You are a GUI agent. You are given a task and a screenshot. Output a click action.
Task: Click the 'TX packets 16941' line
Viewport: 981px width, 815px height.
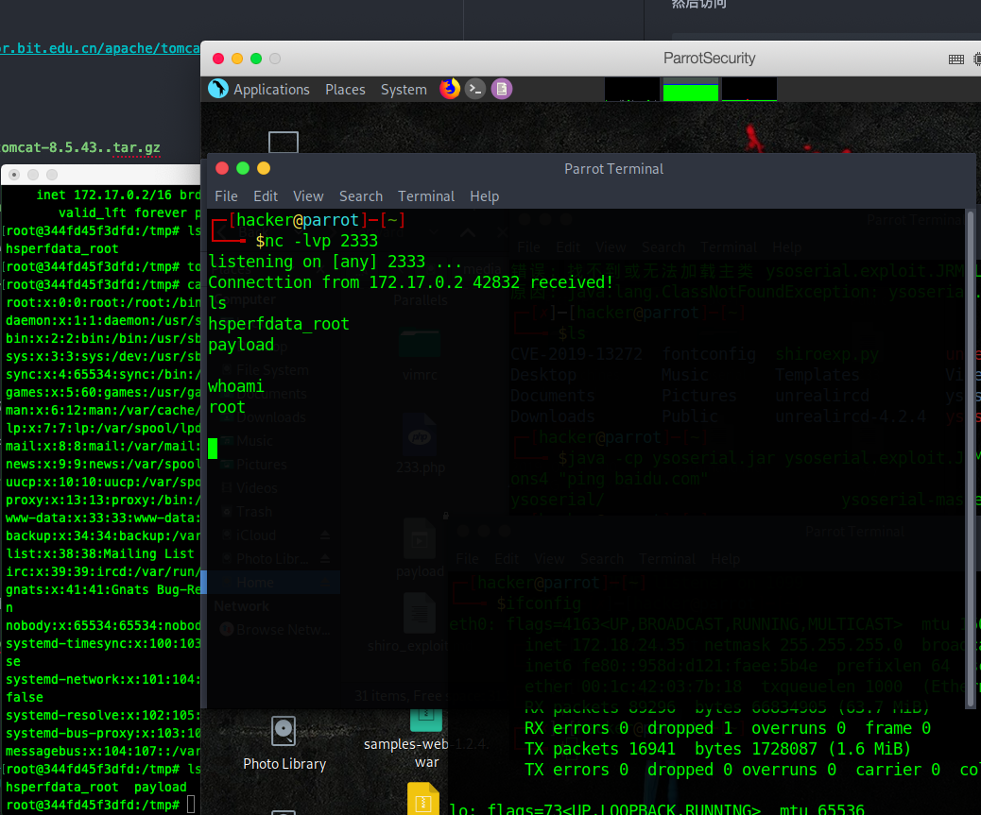point(717,749)
